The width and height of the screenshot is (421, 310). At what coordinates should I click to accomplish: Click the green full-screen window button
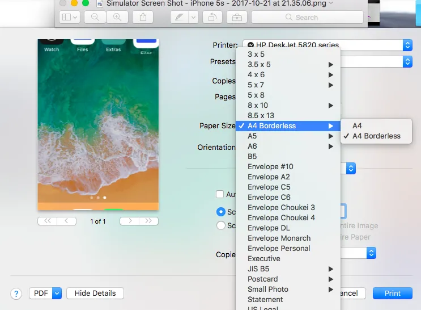(86, 3)
